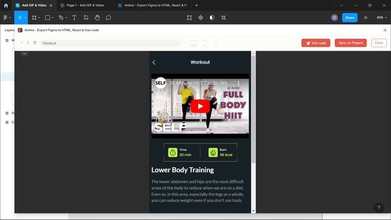Screen dimensions: 391x220
Task: Switch to desktop preview device
Action: [x=194, y=43]
